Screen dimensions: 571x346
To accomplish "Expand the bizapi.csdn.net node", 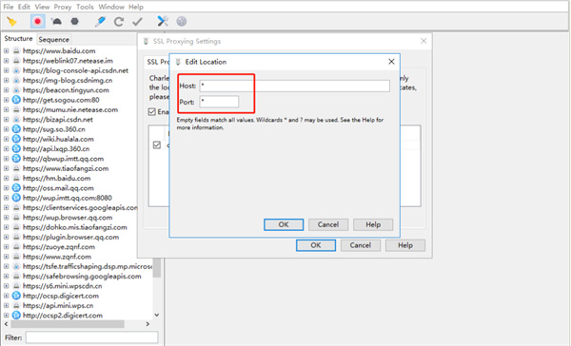I will (7, 120).
